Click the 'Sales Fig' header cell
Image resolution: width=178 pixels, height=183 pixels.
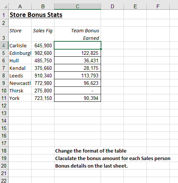click(43, 34)
